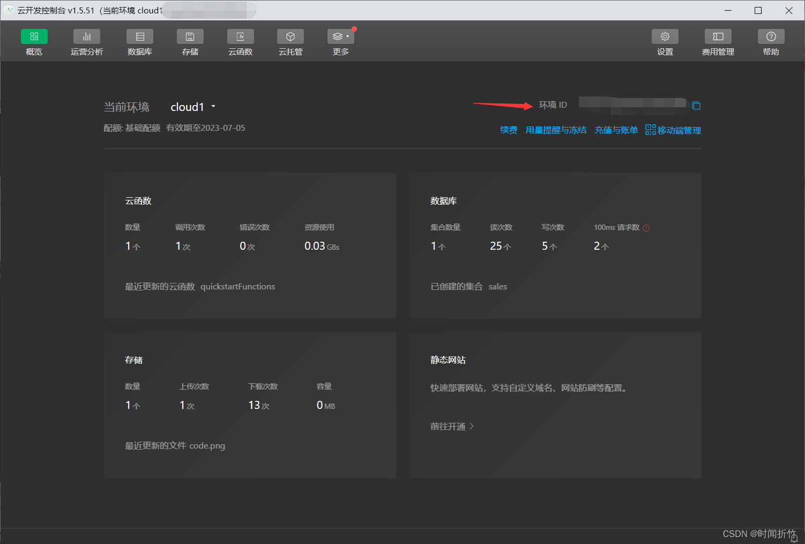Click the window title bar app icon
The width and height of the screenshot is (805, 544).
click(9, 10)
